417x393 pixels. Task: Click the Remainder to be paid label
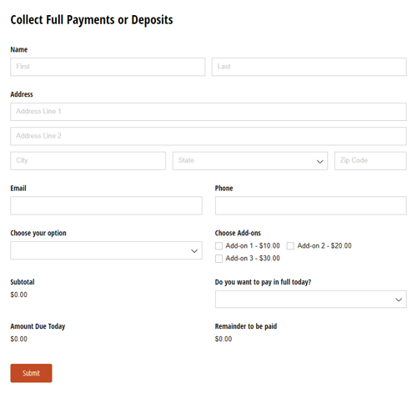246,326
